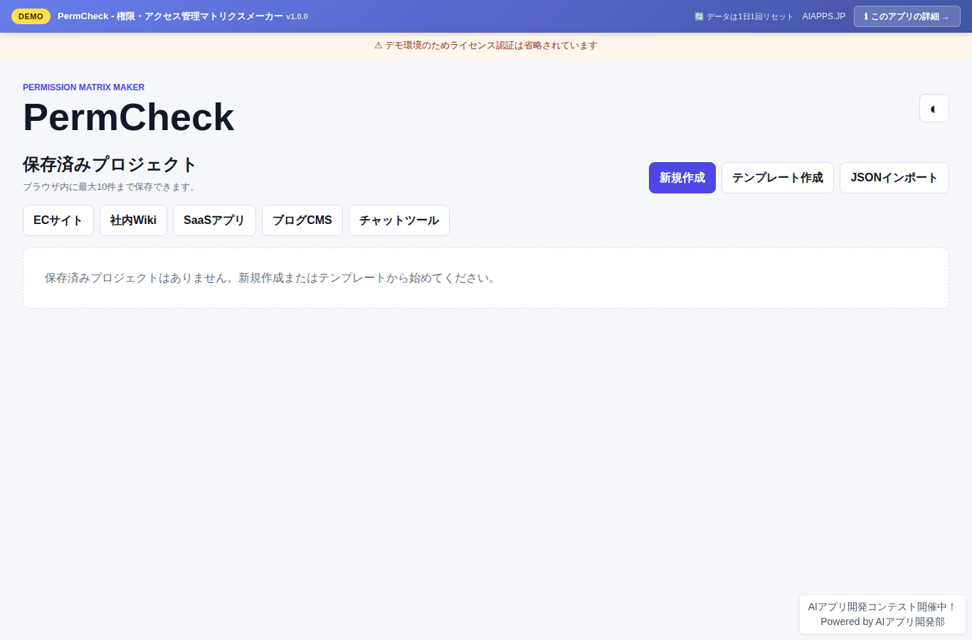Viewport: 972px width, 640px height.
Task: Select the SaaSアプリ template
Action: pos(214,220)
